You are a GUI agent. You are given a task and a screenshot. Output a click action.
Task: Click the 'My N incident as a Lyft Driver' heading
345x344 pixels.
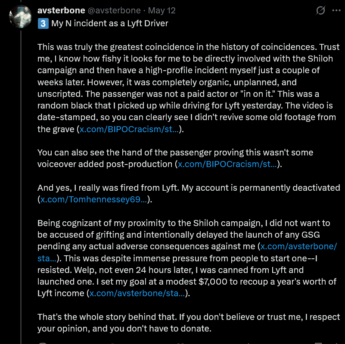(x=109, y=23)
